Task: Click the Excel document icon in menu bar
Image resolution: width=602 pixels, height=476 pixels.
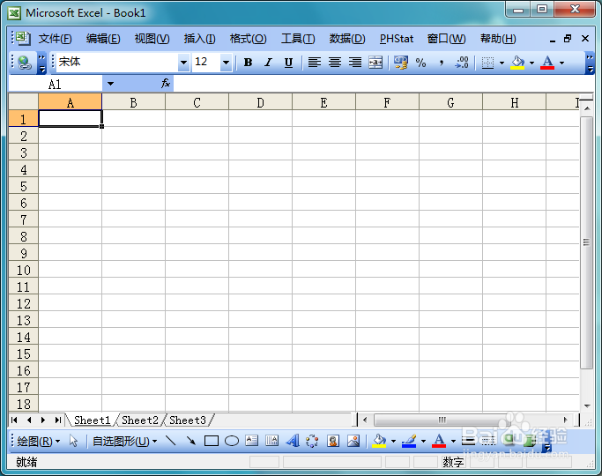Action: coord(23,38)
